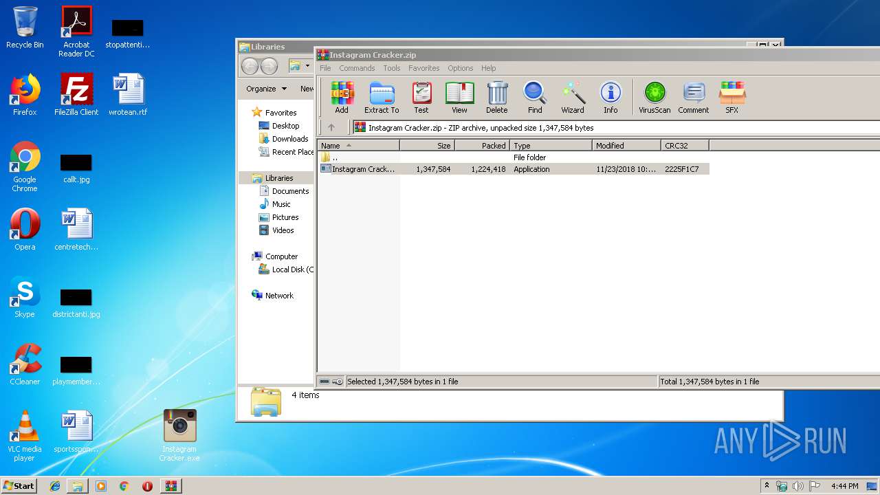Switch to WinRAR taskbar button

(x=170, y=486)
